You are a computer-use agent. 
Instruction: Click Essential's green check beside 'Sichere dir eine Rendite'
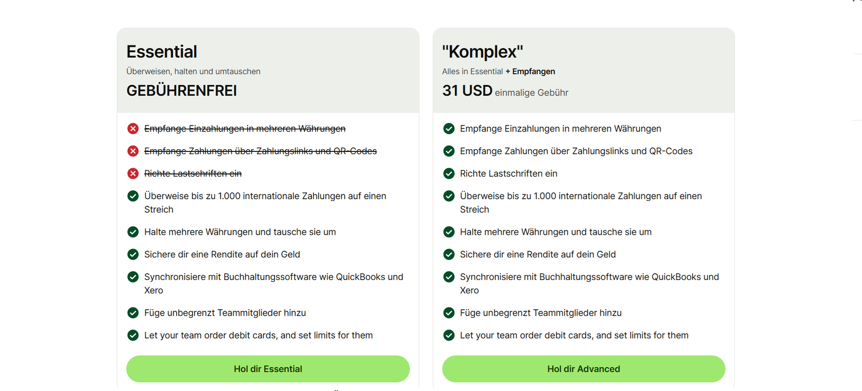tap(133, 254)
